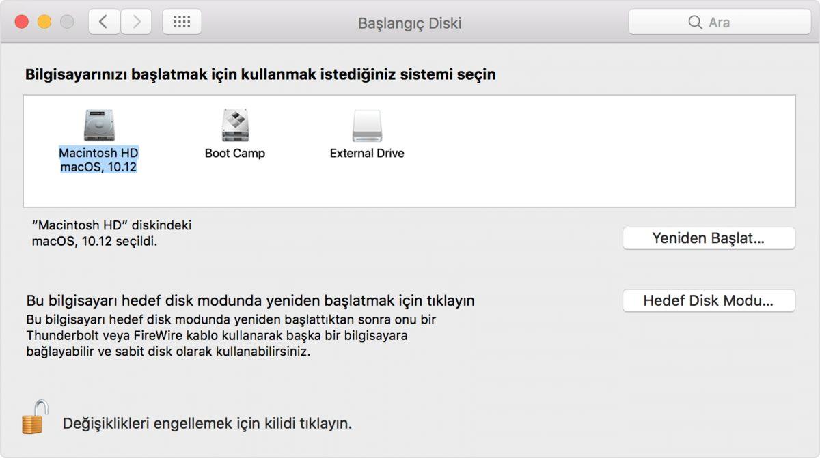Open the Show All preferences grid icon
Image resolution: width=820 pixels, height=458 pixels.
pos(182,21)
